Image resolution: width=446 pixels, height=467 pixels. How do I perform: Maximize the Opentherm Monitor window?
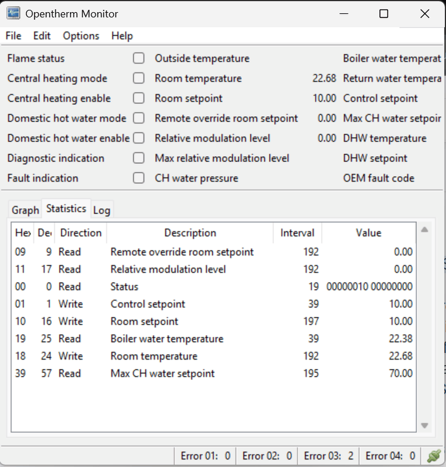click(384, 13)
